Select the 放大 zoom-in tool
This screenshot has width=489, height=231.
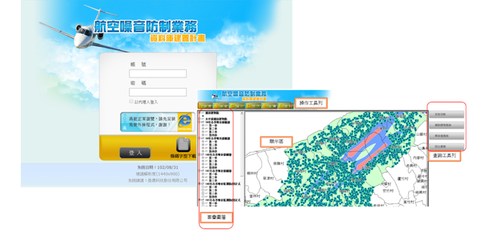253,106
